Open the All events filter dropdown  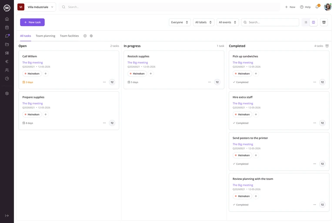click(227, 22)
